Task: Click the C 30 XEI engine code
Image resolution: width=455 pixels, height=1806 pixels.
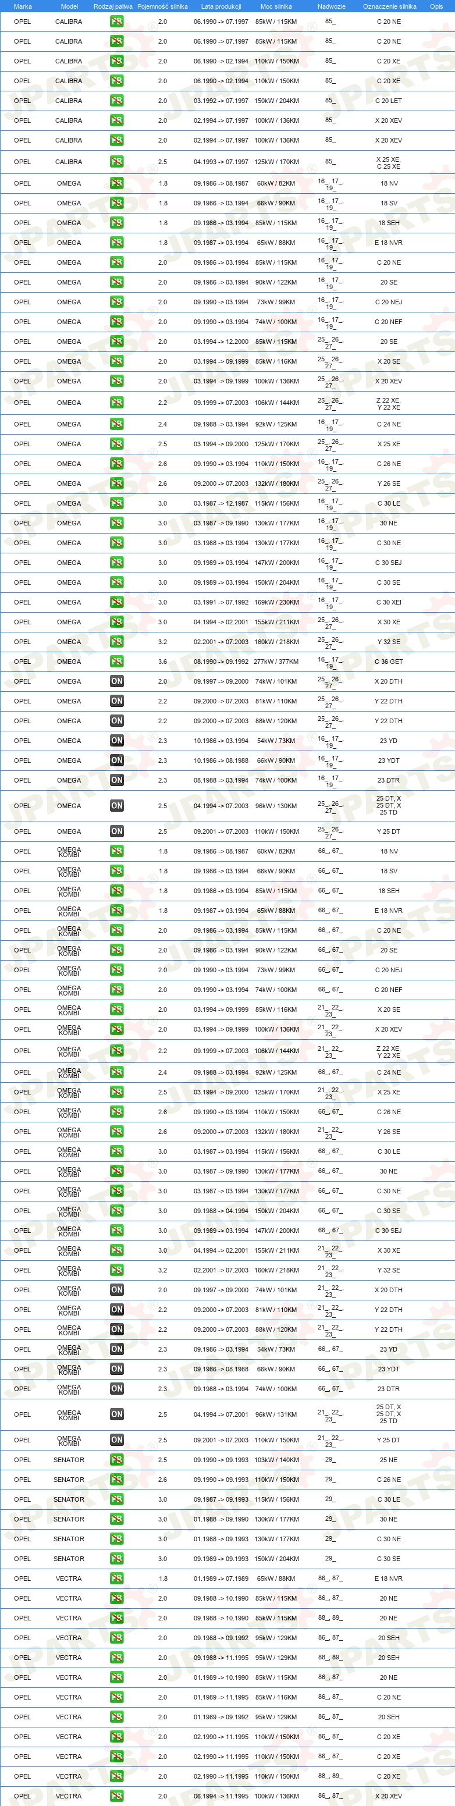Action: click(x=389, y=602)
